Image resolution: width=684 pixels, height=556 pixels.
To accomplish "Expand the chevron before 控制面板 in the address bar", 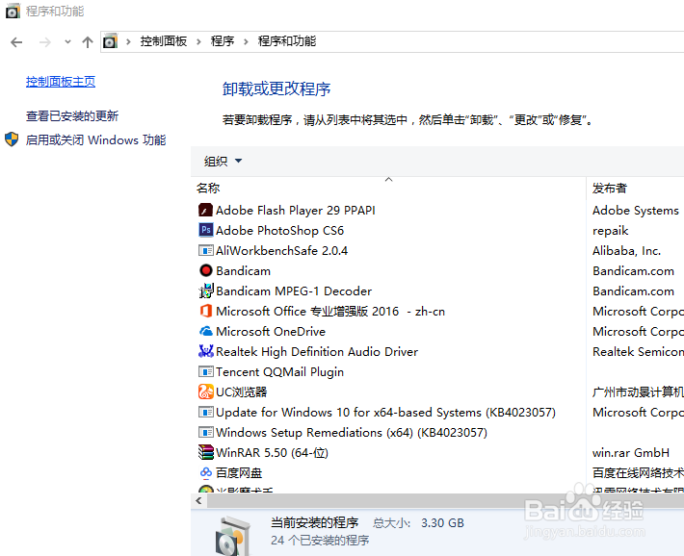I will click(x=128, y=41).
